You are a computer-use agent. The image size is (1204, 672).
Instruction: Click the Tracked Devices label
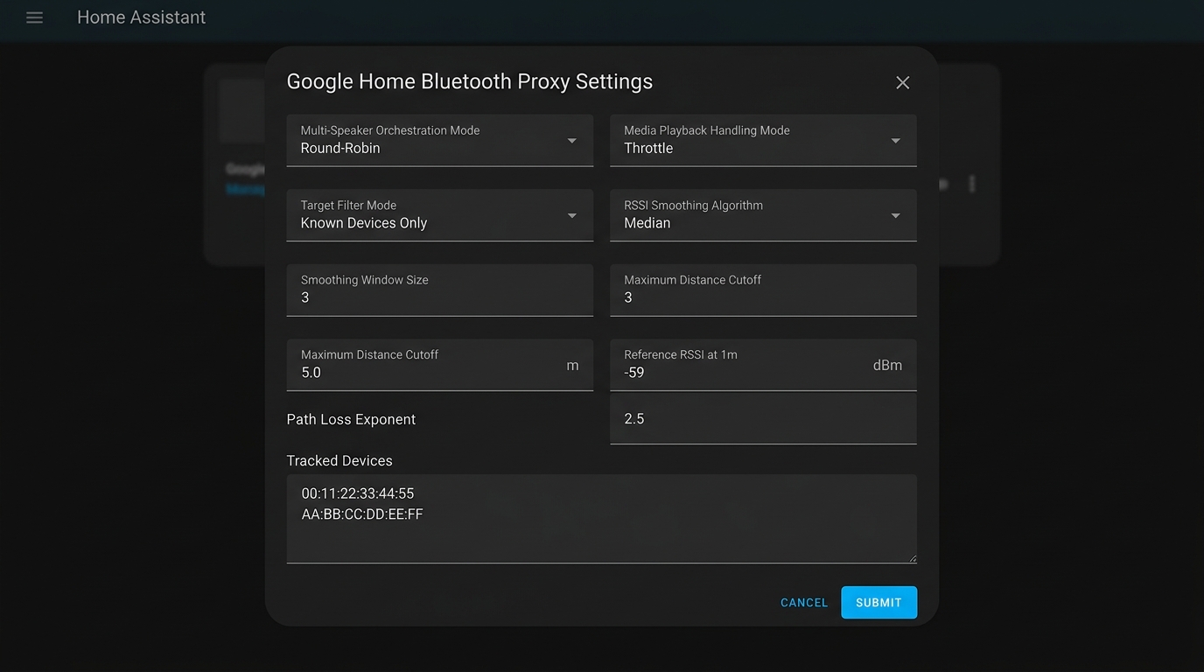click(x=339, y=460)
